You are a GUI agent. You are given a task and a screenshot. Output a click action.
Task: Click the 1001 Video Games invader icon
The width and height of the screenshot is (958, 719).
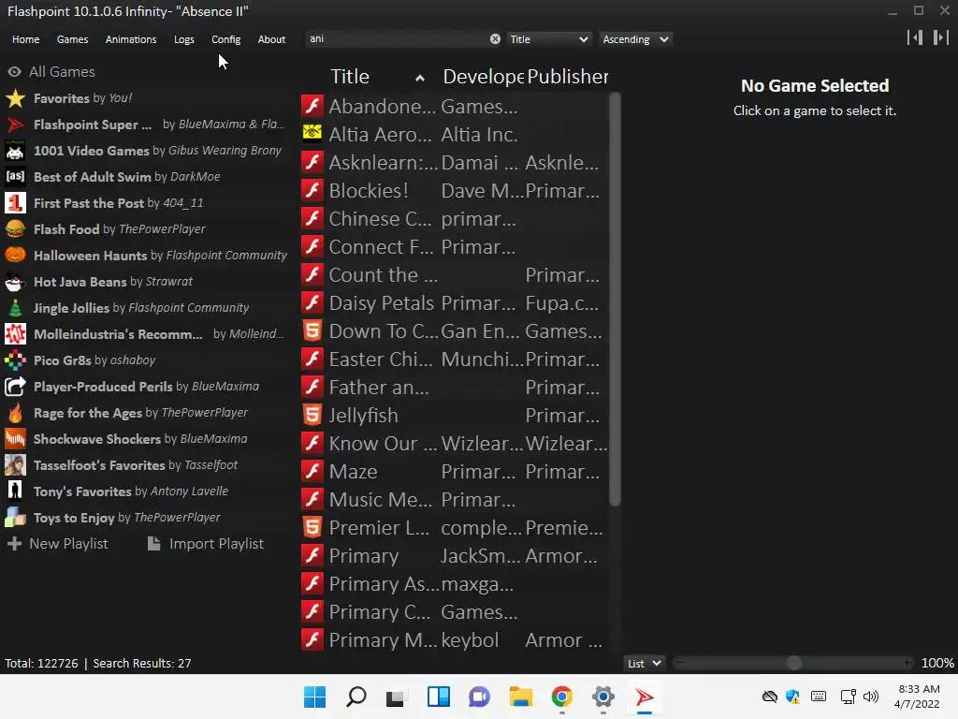coord(15,151)
